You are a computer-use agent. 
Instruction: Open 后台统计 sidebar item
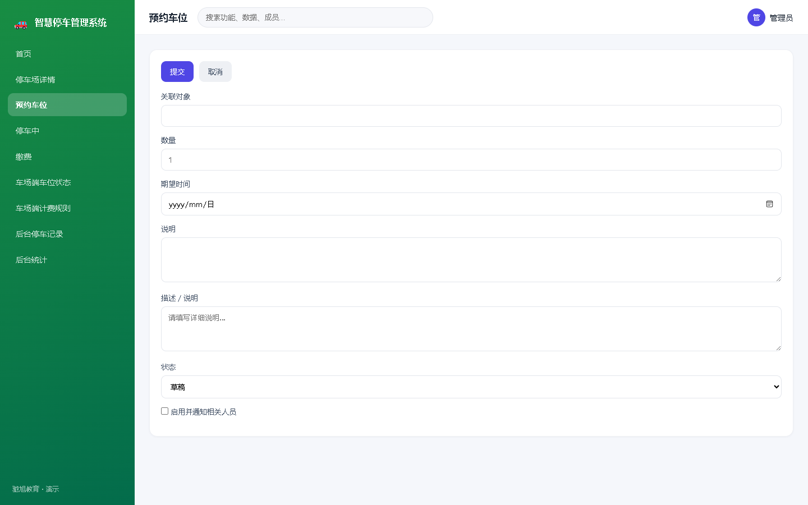click(x=67, y=260)
